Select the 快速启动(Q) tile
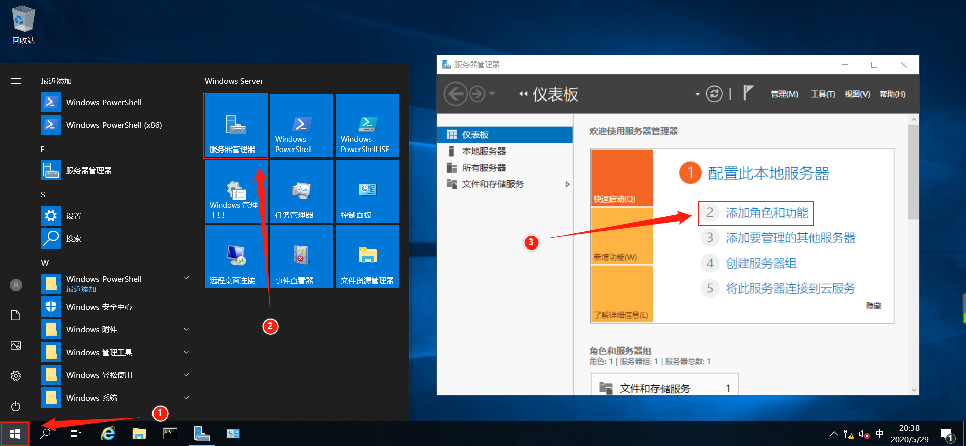The image size is (966, 446). [x=622, y=177]
